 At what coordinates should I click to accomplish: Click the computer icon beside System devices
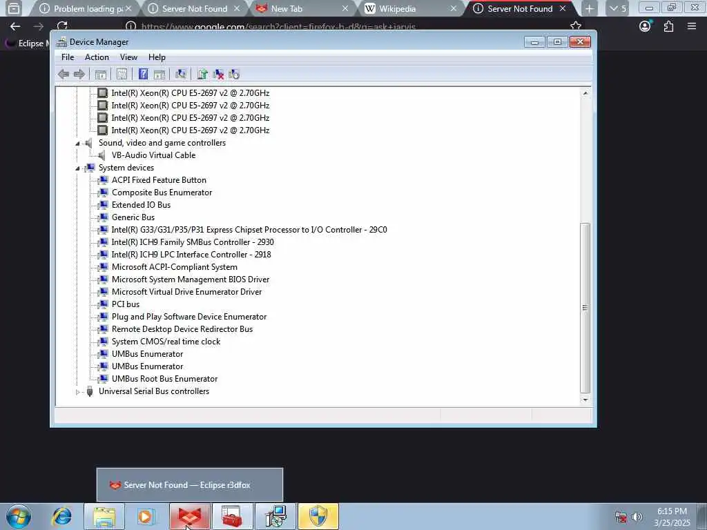pyautogui.click(x=90, y=168)
